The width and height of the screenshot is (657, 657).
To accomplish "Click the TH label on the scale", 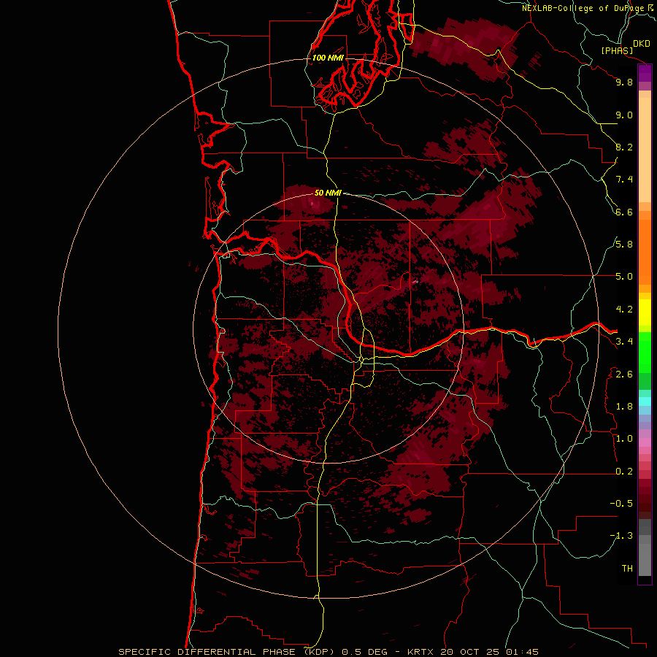I will [627, 569].
